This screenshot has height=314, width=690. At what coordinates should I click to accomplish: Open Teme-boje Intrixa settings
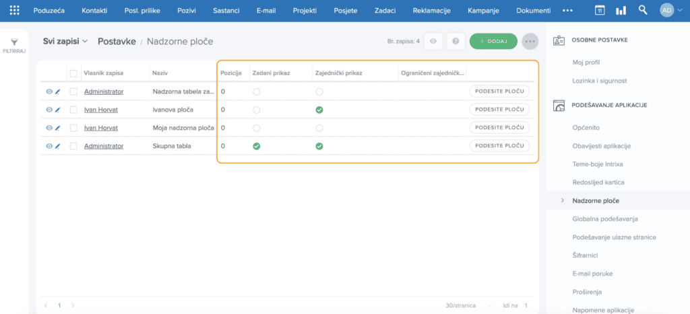598,164
